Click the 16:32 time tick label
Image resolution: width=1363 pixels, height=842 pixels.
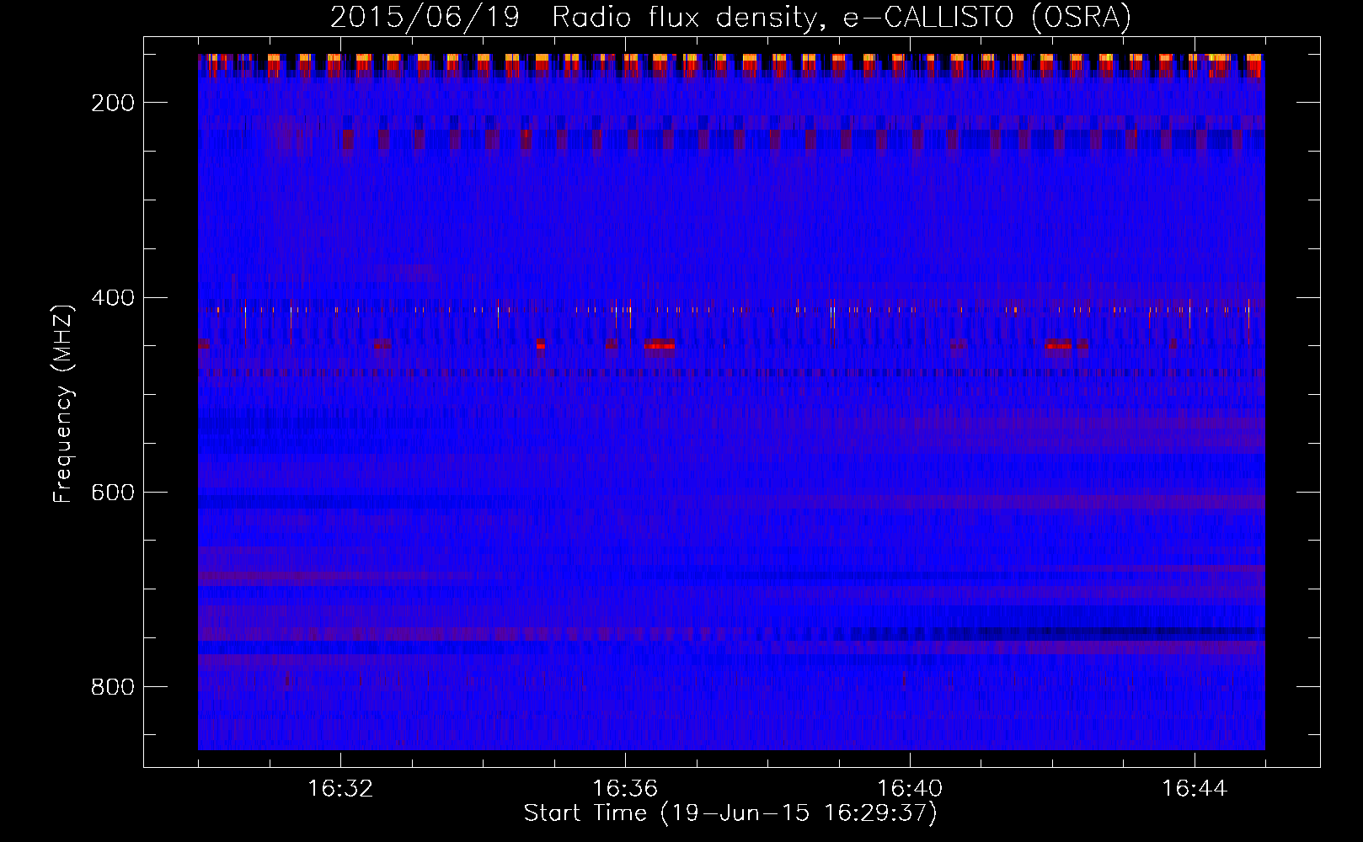coord(340,788)
